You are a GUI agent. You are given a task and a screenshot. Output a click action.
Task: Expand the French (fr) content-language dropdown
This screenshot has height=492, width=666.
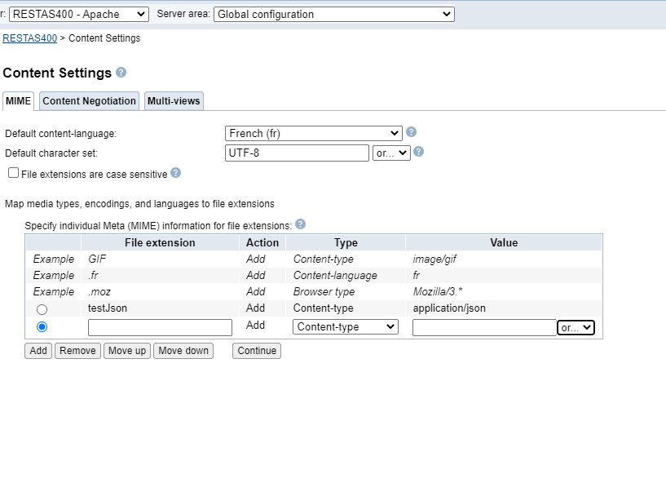(x=313, y=133)
